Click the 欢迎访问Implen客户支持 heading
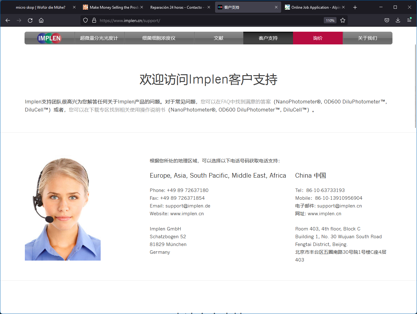417x314 pixels. click(x=209, y=80)
